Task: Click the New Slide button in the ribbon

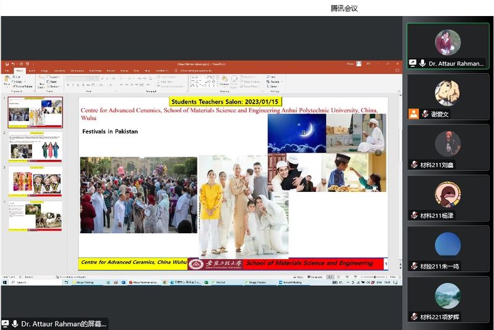Action: point(41,83)
